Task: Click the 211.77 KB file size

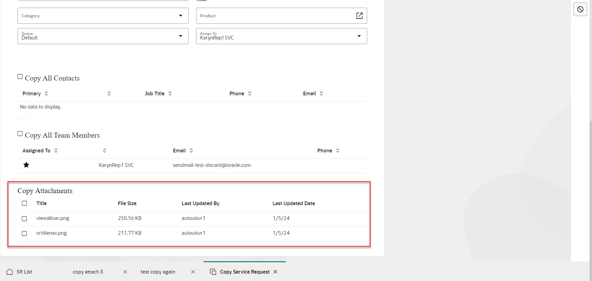Action: click(x=129, y=233)
